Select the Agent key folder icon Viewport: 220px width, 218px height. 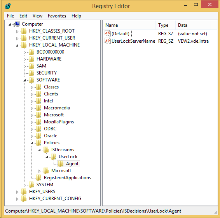click(61, 164)
